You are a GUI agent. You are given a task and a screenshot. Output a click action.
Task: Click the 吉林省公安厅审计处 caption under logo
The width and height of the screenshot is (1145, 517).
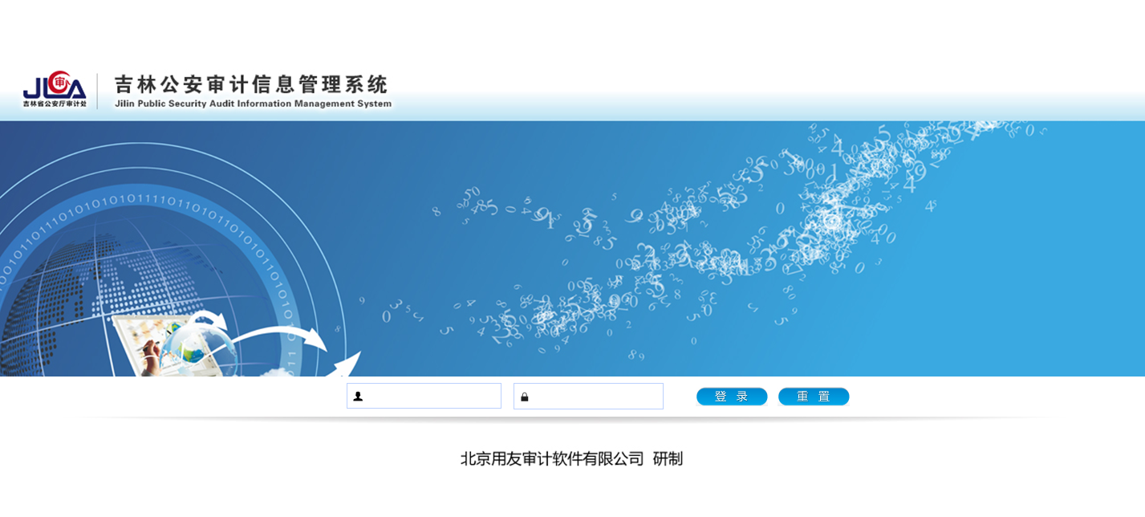click(x=55, y=104)
